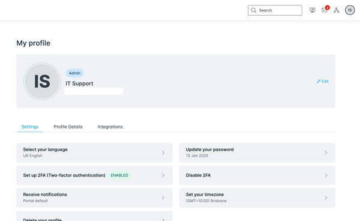The image size is (360, 221).
Task: Open the organization hierarchy icon
Action: click(x=337, y=10)
